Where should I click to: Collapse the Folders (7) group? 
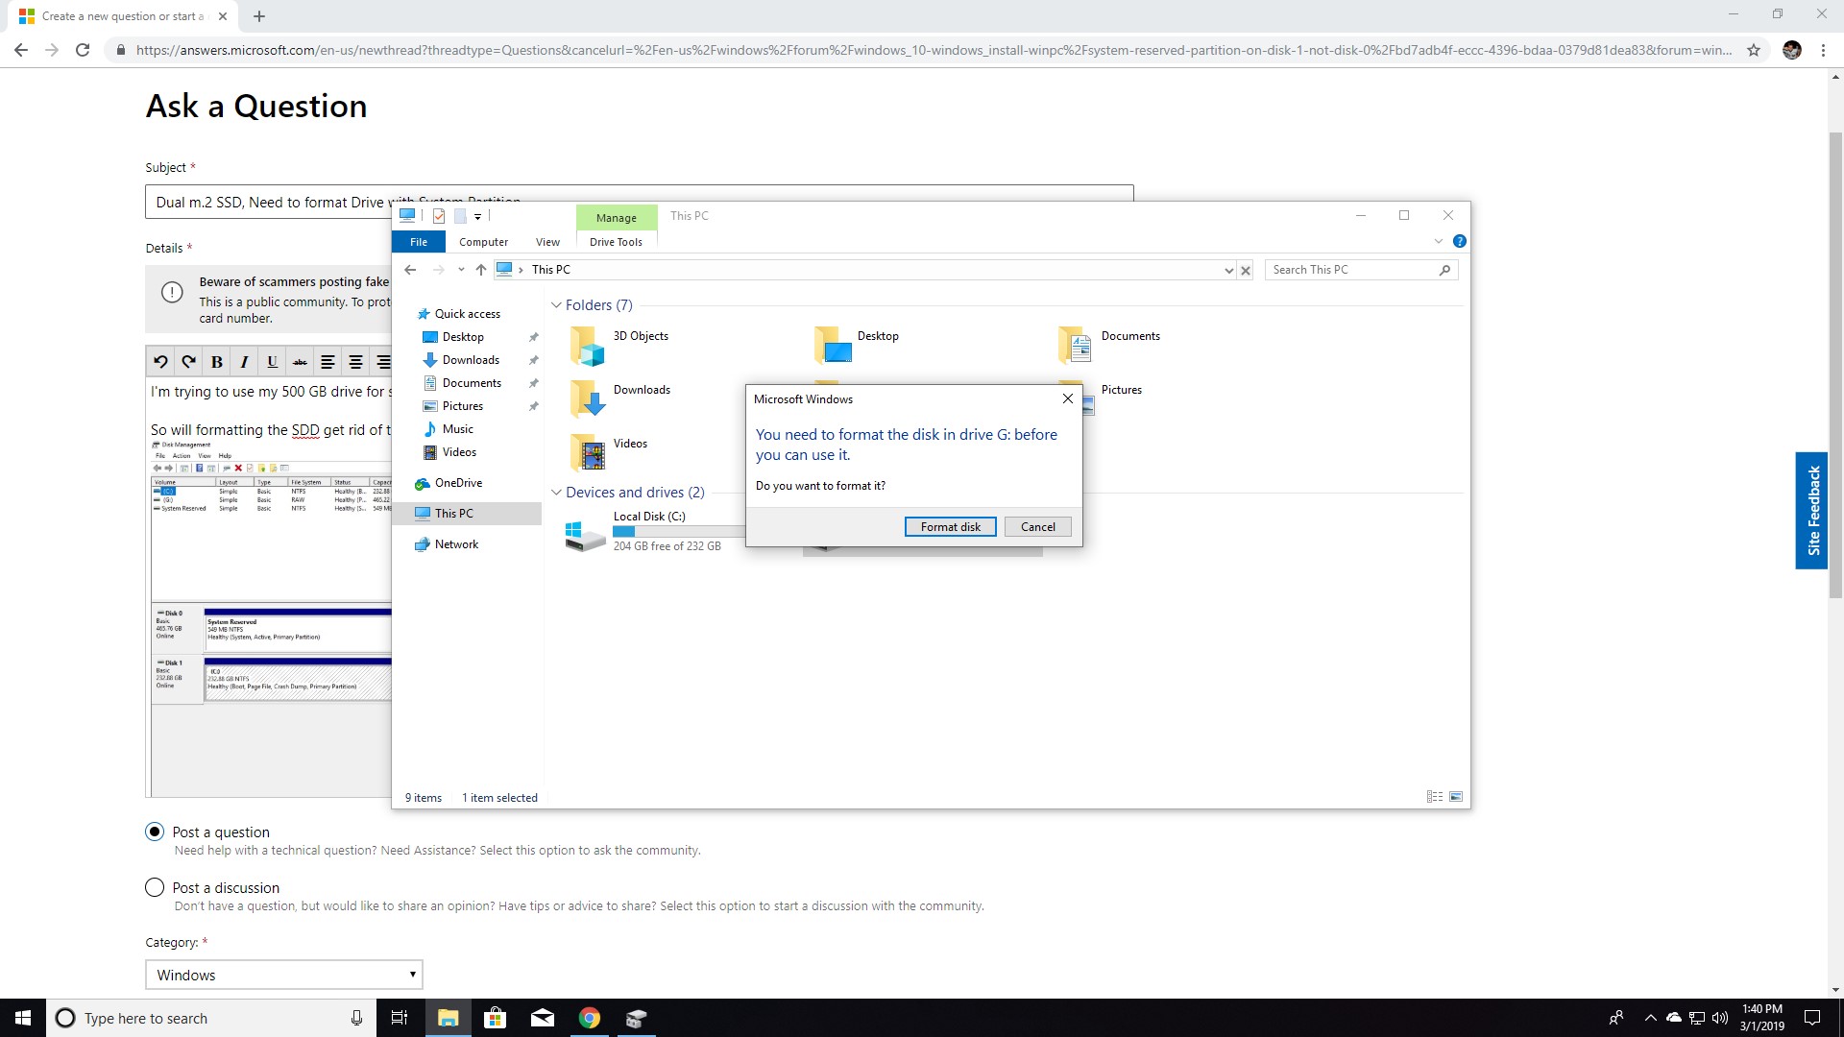pyautogui.click(x=556, y=305)
